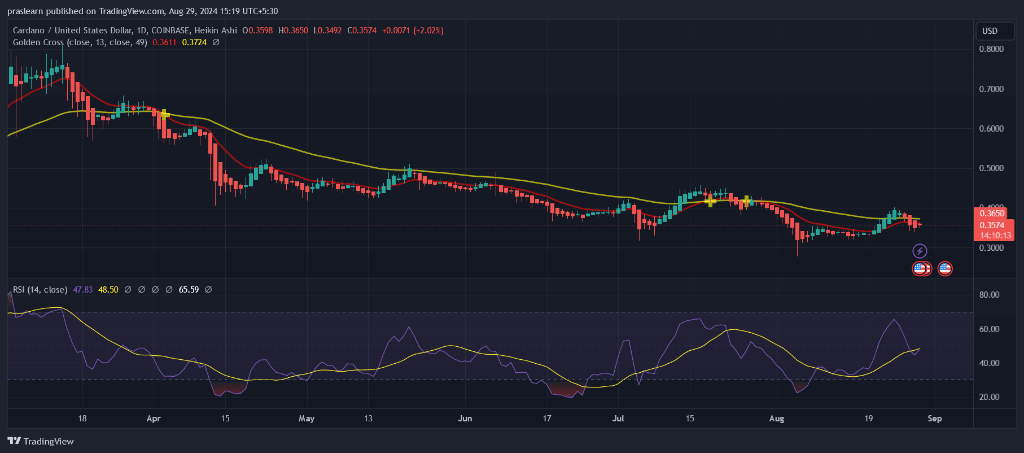Screen dimensions: 1024x453
Task: Click the Aug label on time axis
Action: [x=777, y=419]
